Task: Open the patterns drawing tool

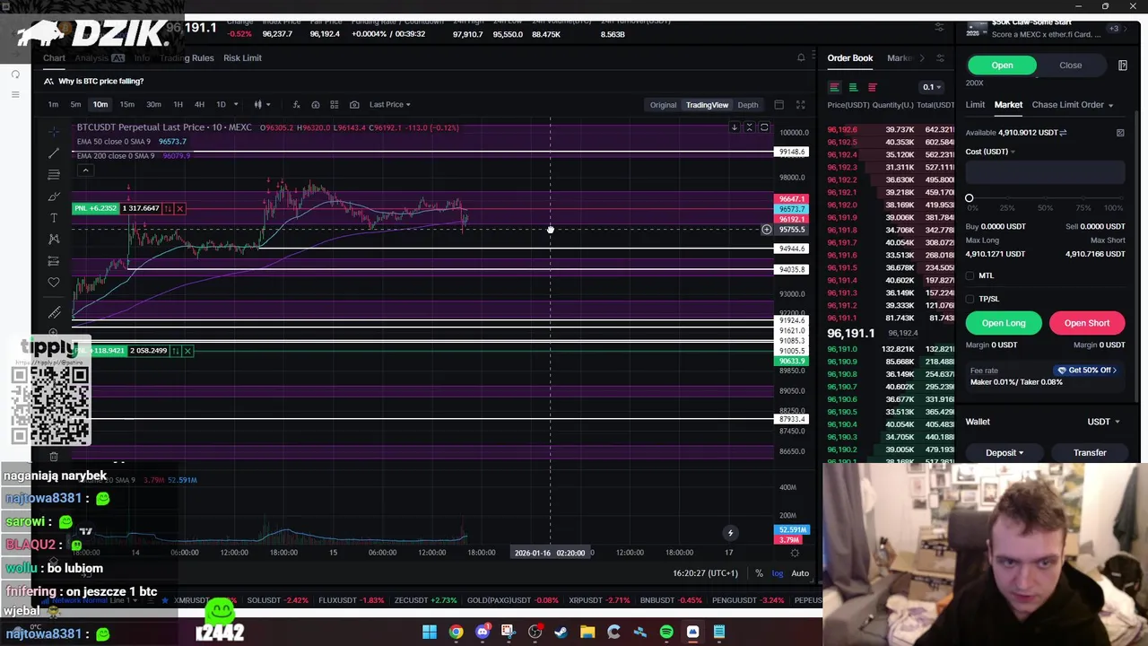Action: point(54,239)
